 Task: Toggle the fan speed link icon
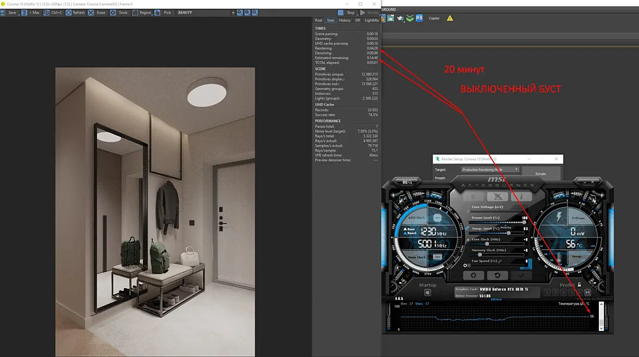click(500, 261)
